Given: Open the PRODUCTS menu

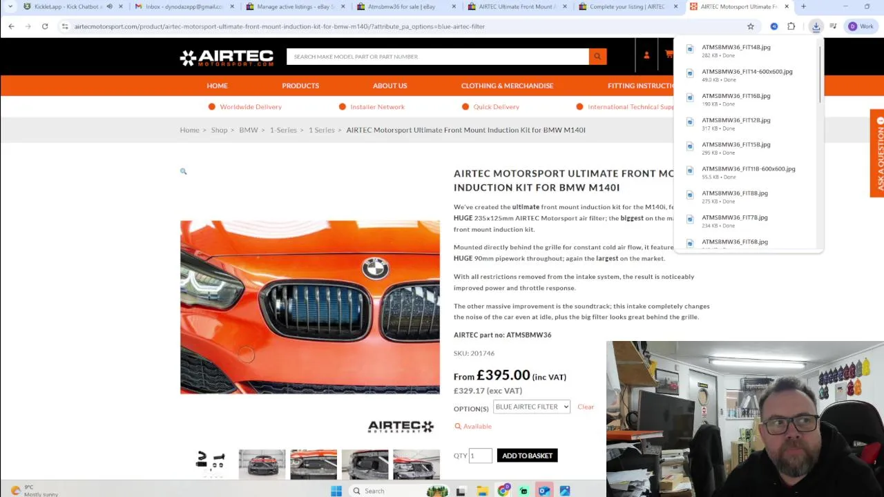Looking at the screenshot, I should (300, 86).
